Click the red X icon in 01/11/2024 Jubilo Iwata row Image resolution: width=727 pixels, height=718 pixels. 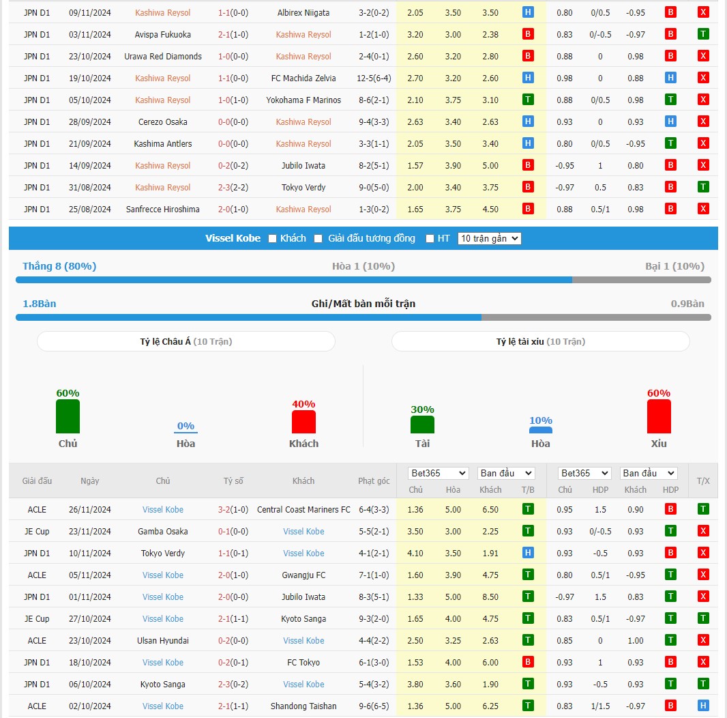(703, 597)
